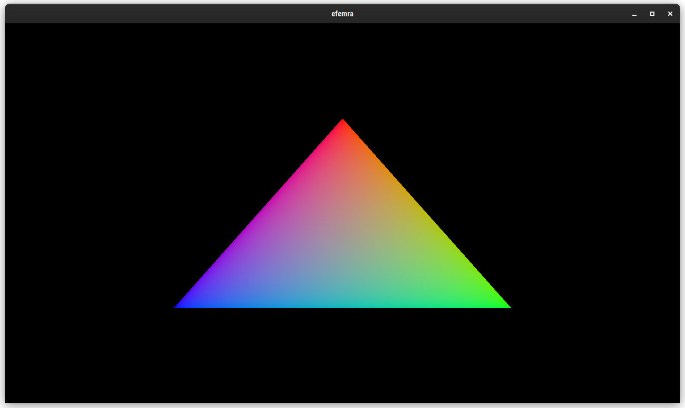The width and height of the screenshot is (685, 408).
Task: Maximize the efemra window
Action: coord(652,14)
